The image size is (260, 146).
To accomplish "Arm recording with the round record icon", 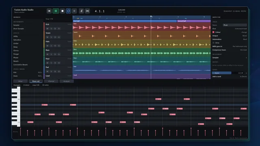I will [74, 11].
